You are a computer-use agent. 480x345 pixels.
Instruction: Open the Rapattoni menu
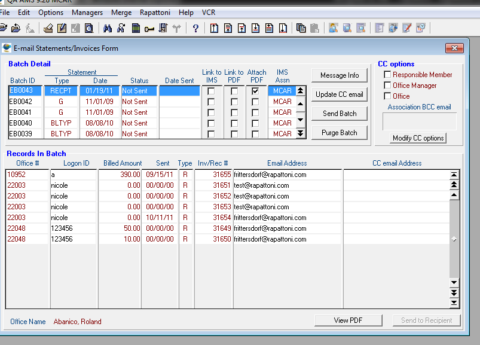coord(155,13)
